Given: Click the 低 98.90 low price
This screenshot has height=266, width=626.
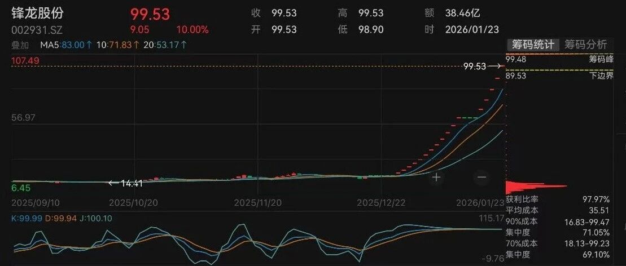Looking at the screenshot, I should tap(361, 29).
